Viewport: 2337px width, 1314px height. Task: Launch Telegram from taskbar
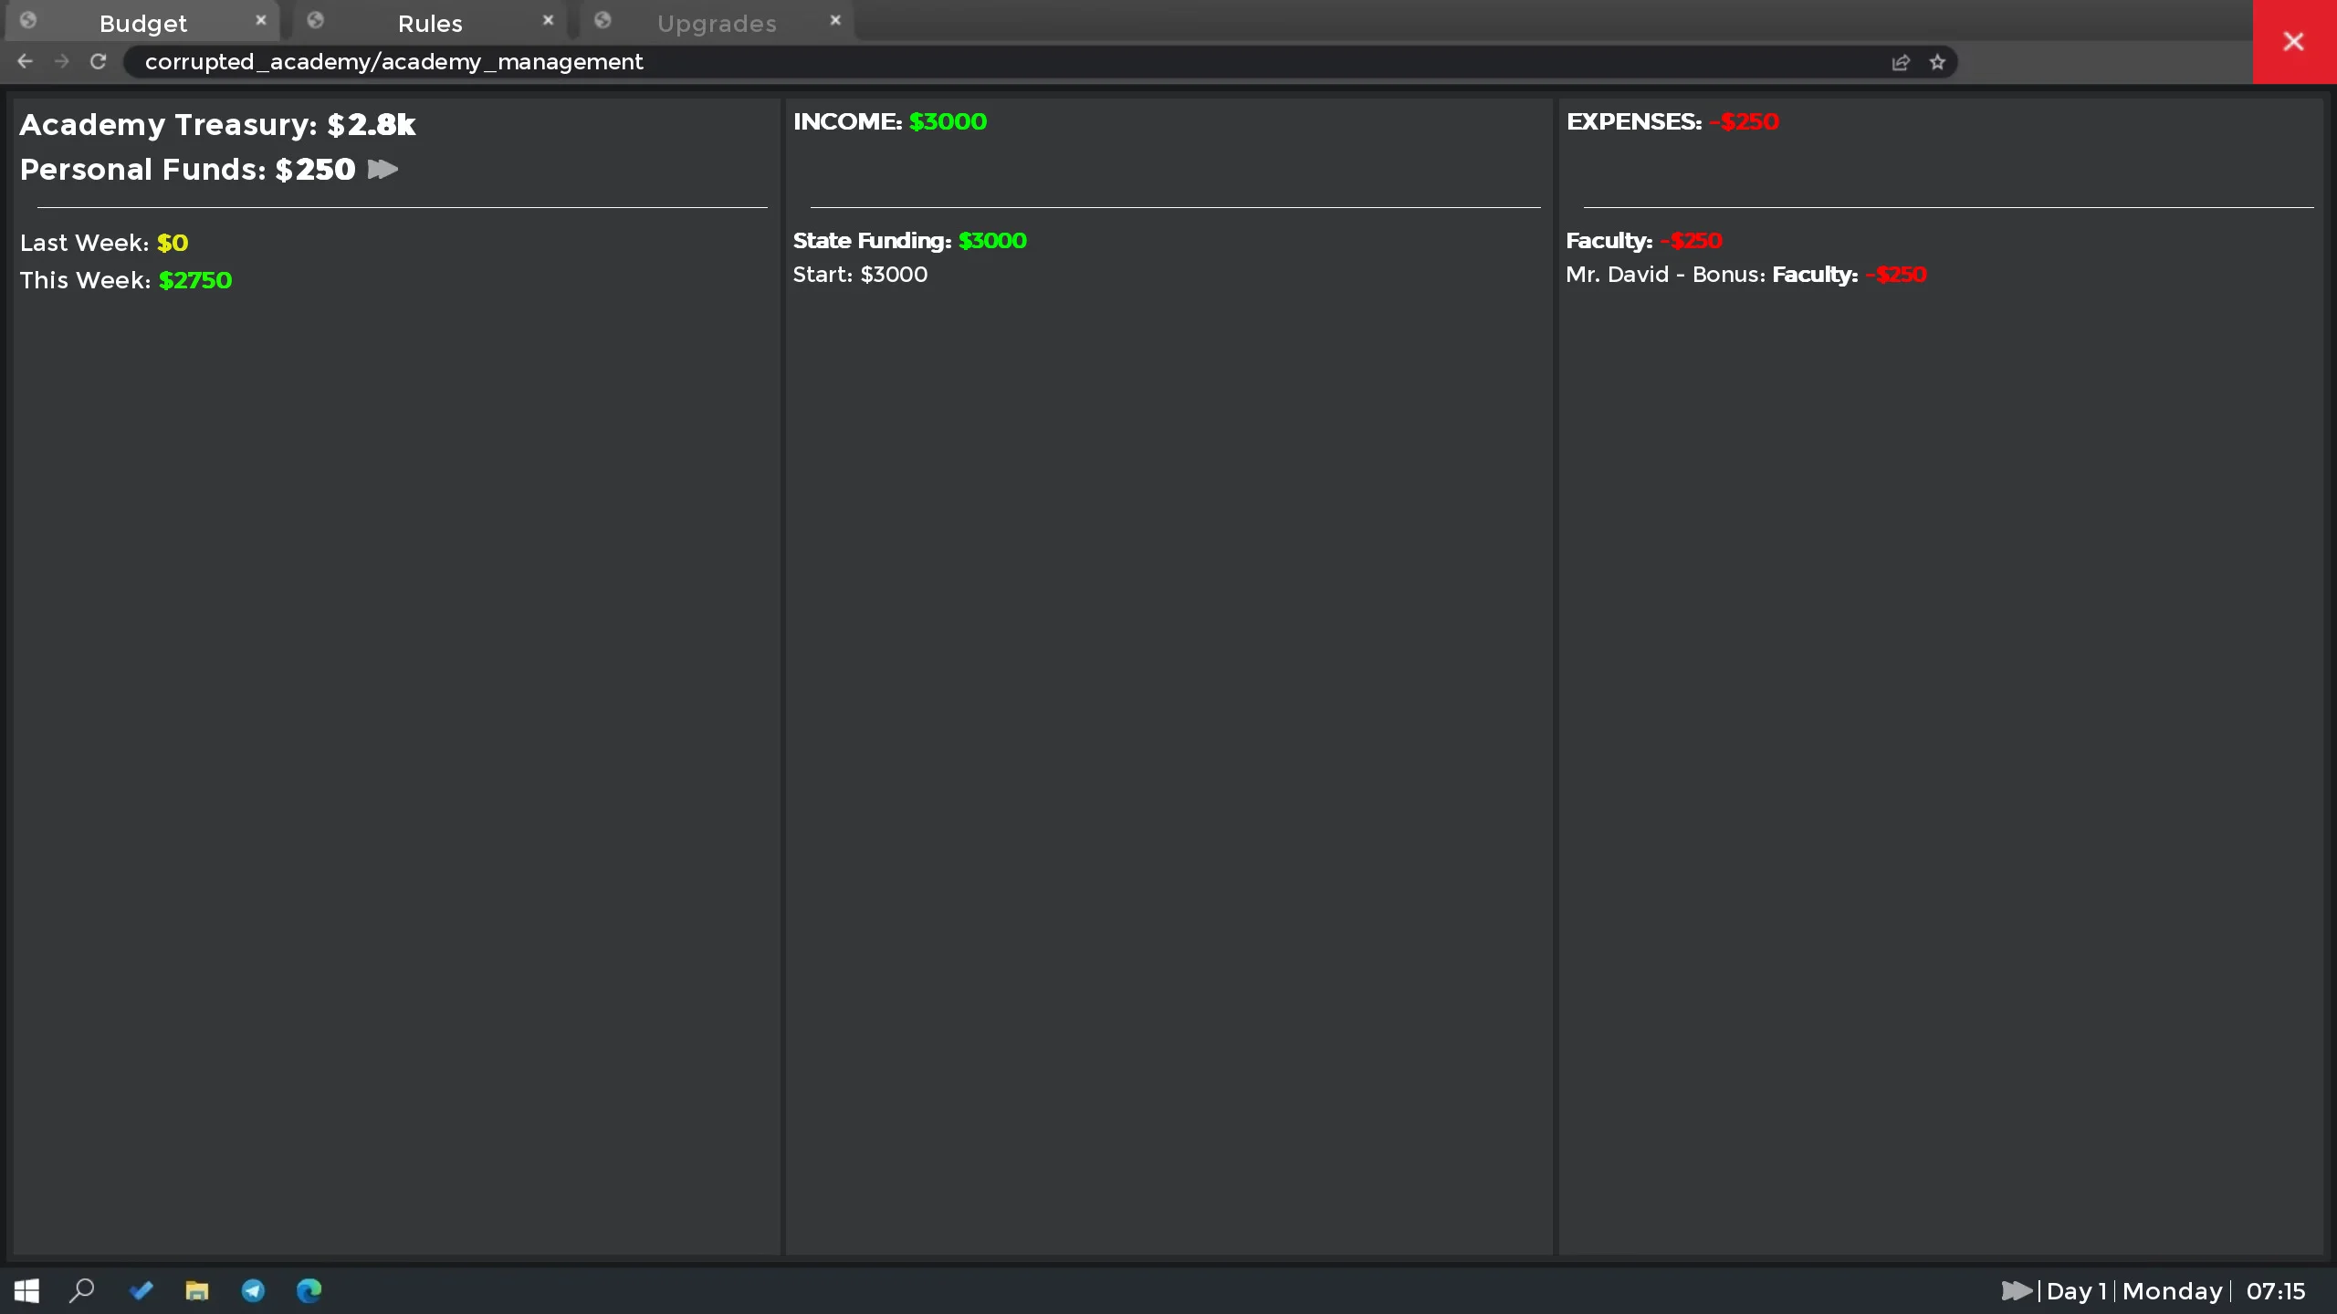tap(253, 1290)
